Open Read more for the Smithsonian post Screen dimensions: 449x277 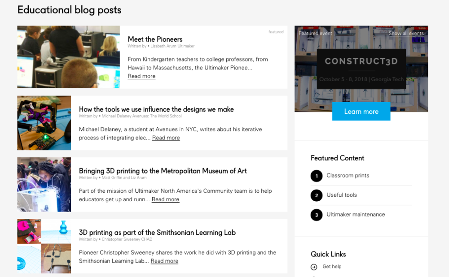tap(164, 261)
